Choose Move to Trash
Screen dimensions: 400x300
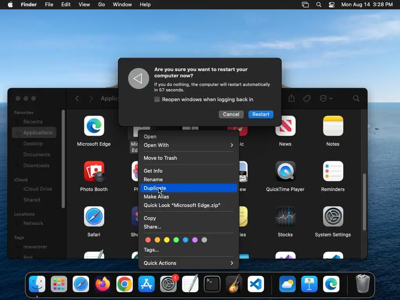pos(189,158)
